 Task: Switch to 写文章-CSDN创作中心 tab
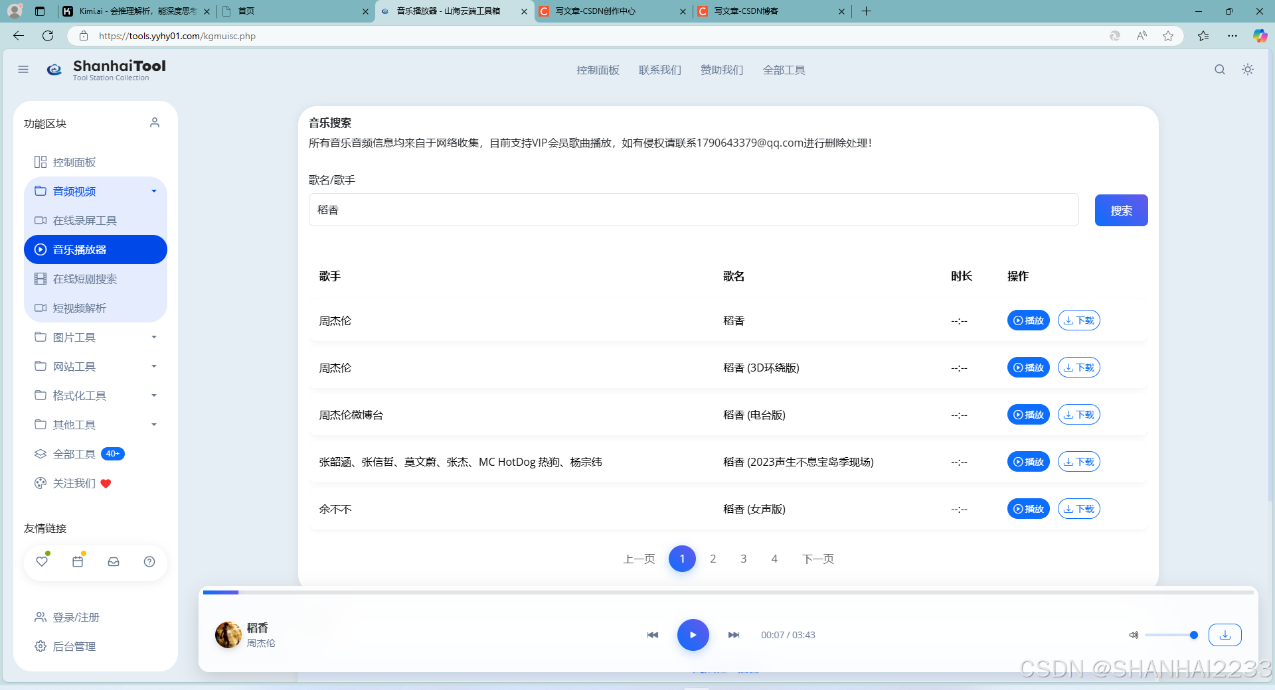click(612, 11)
